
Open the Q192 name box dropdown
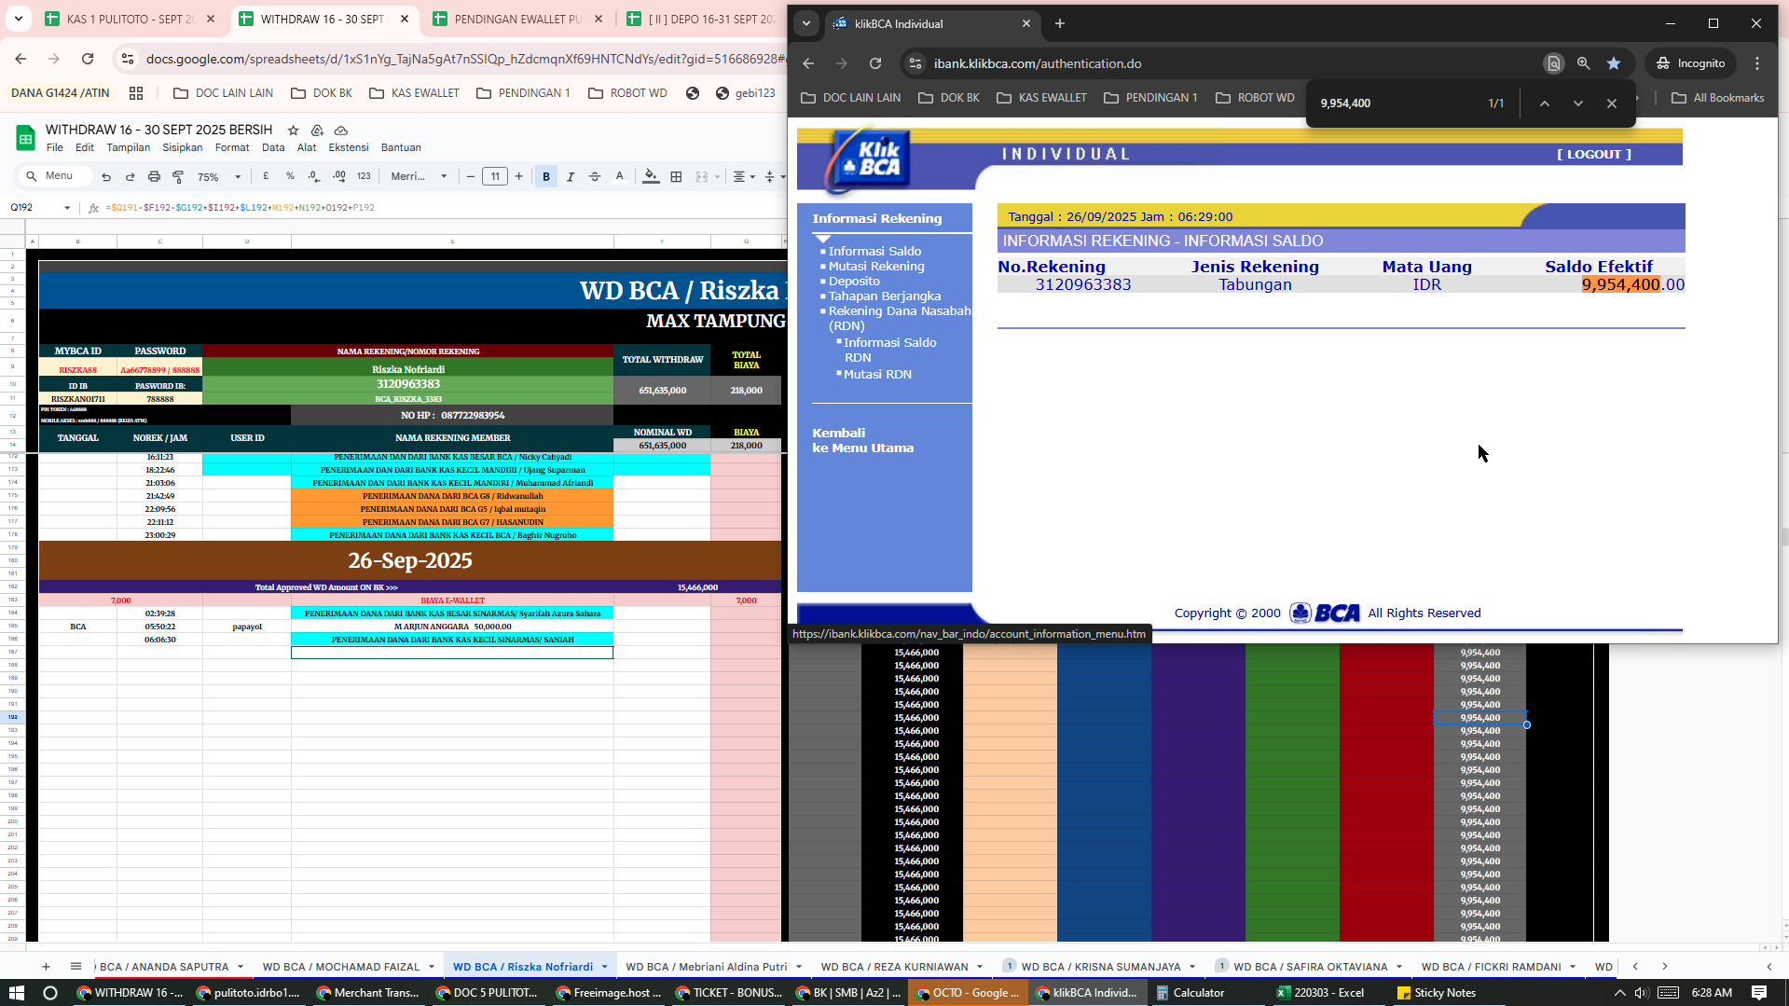tap(67, 208)
